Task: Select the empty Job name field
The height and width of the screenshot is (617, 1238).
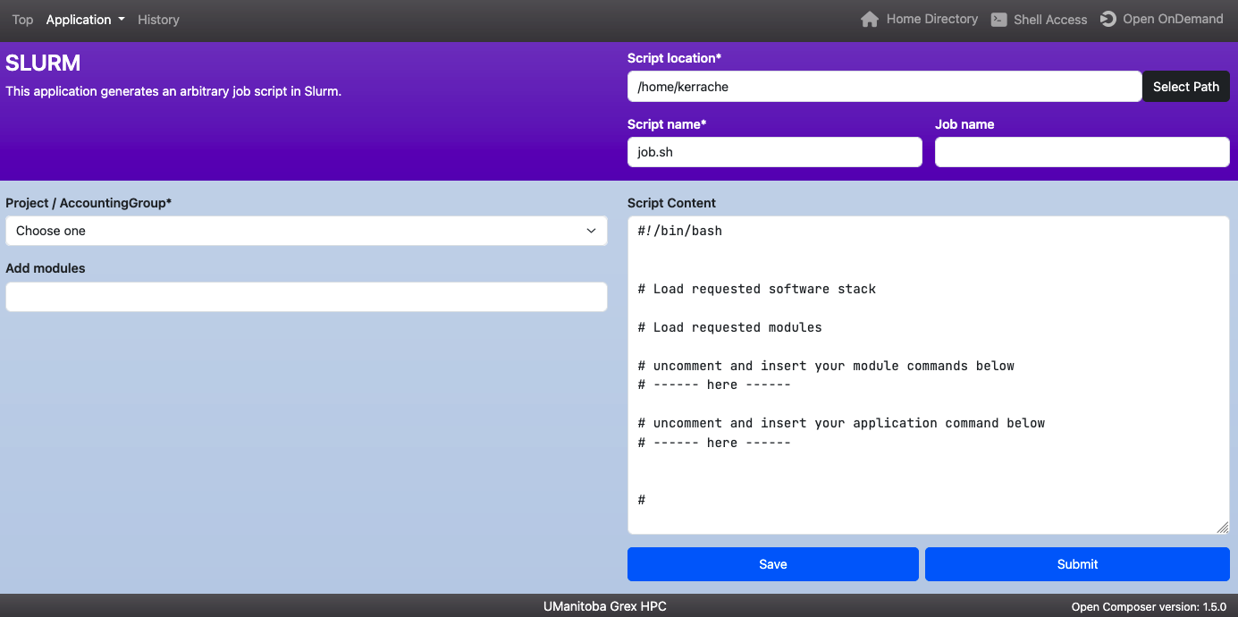Action: coord(1082,152)
